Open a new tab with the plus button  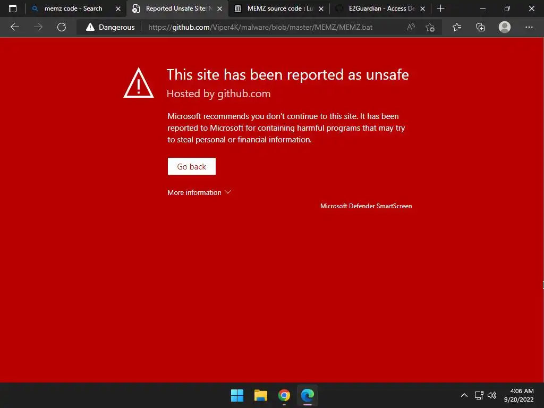(440, 8)
